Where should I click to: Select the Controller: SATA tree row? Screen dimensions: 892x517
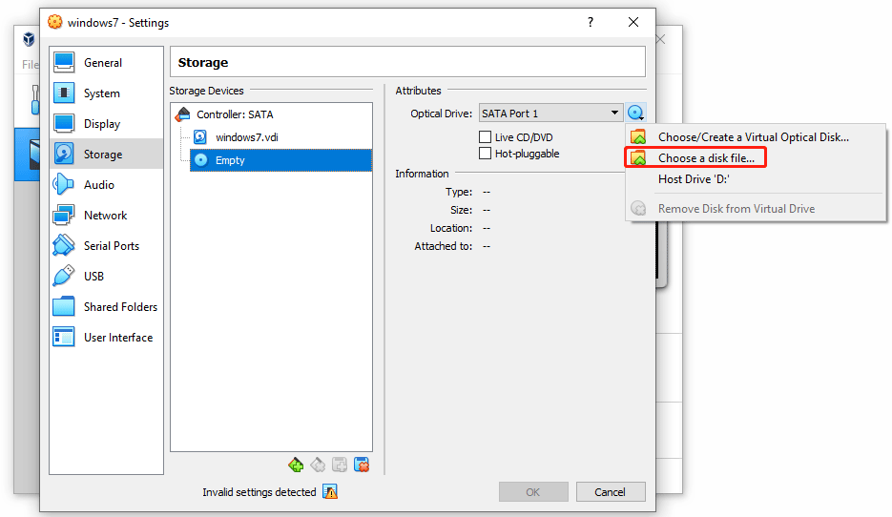pyautogui.click(x=272, y=114)
